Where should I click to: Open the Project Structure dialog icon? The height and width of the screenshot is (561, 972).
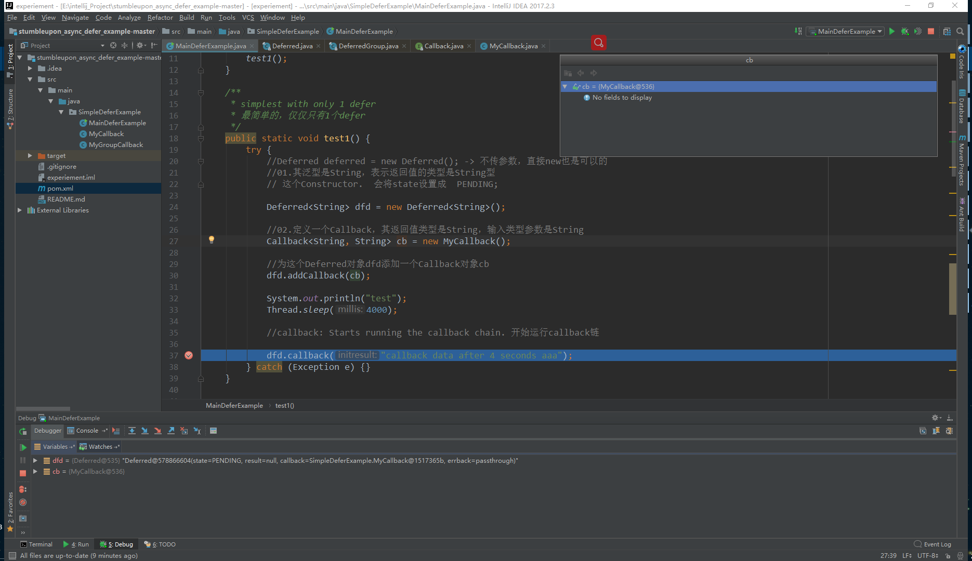tap(947, 31)
